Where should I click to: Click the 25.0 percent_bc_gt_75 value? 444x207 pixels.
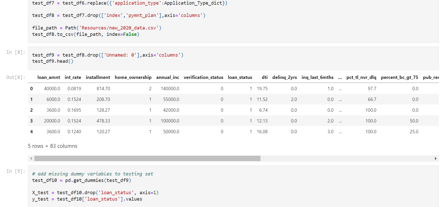pyautogui.click(x=414, y=132)
